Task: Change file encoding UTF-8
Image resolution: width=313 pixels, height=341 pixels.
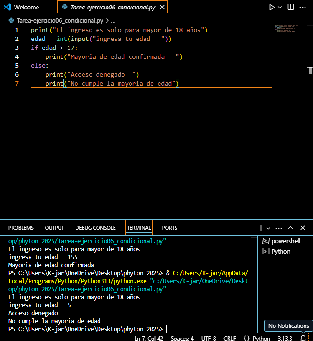Action: (209, 338)
